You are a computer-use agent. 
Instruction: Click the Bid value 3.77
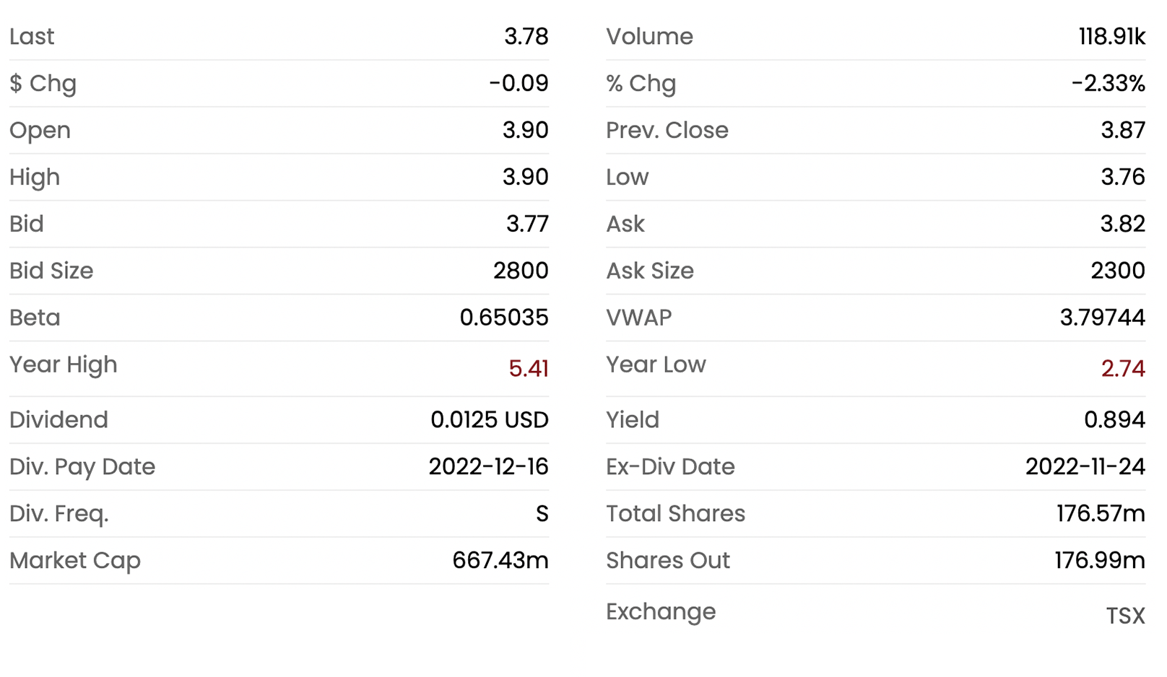pos(527,224)
